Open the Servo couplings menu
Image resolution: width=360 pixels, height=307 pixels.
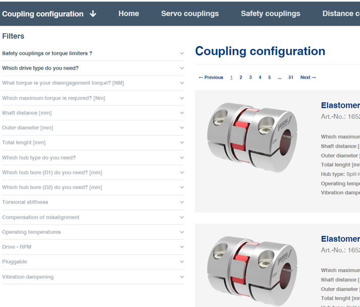[x=190, y=14]
